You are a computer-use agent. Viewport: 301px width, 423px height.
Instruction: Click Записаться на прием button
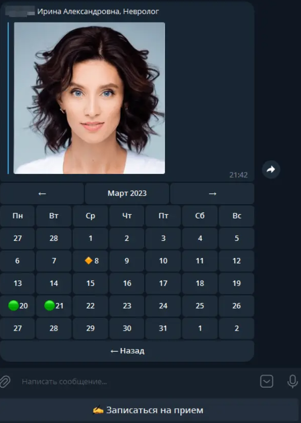(x=148, y=410)
